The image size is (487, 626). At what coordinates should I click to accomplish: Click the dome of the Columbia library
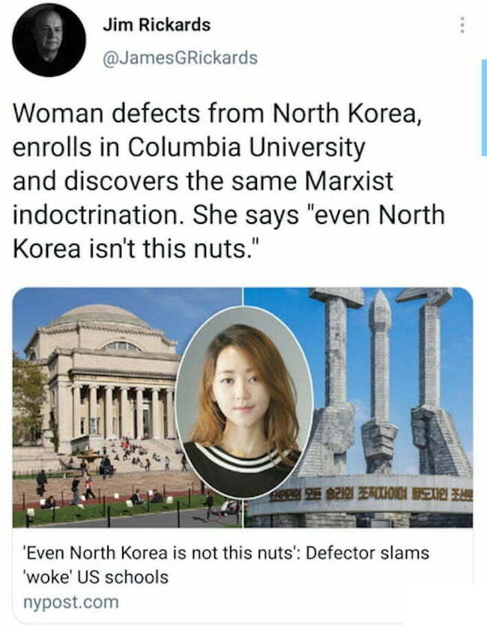point(100,316)
